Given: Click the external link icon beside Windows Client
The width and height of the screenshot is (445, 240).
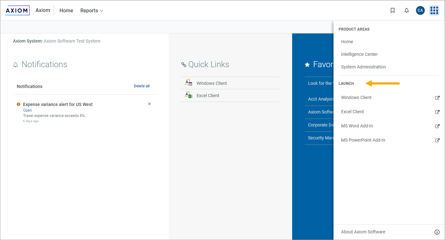Looking at the screenshot, I should [437, 98].
